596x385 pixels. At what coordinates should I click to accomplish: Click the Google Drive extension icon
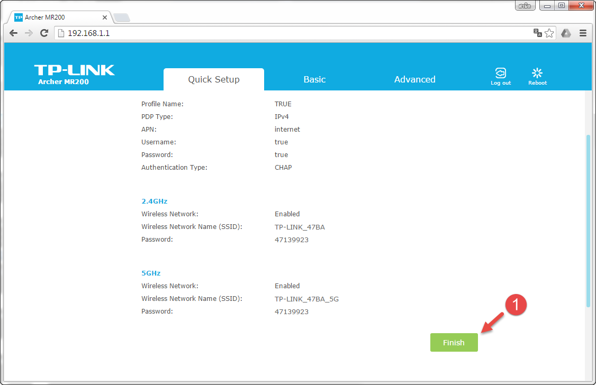tap(566, 33)
